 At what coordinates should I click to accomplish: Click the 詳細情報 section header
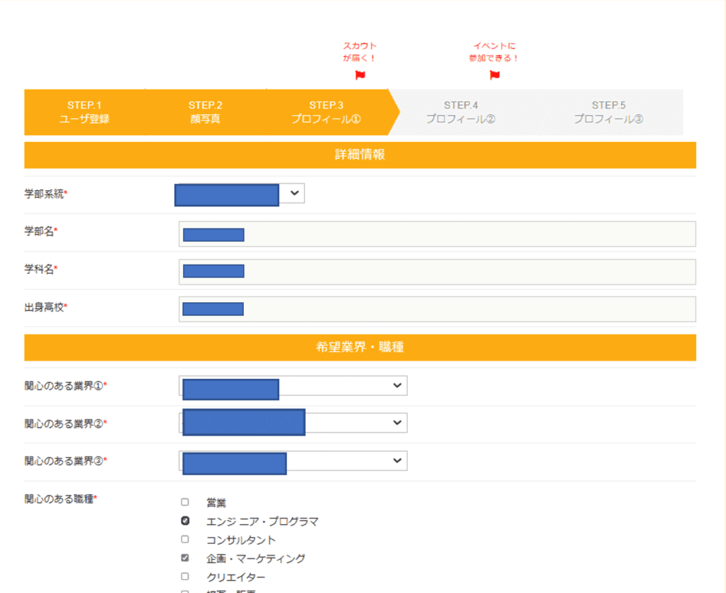[360, 155]
